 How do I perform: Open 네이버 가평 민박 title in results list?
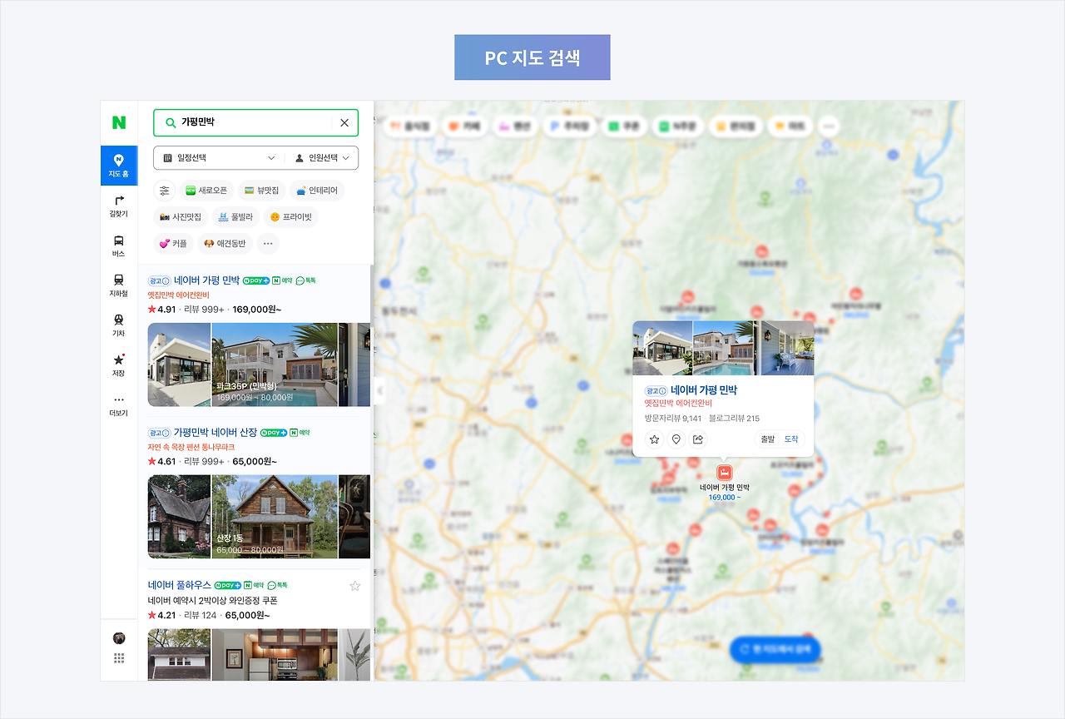click(206, 280)
